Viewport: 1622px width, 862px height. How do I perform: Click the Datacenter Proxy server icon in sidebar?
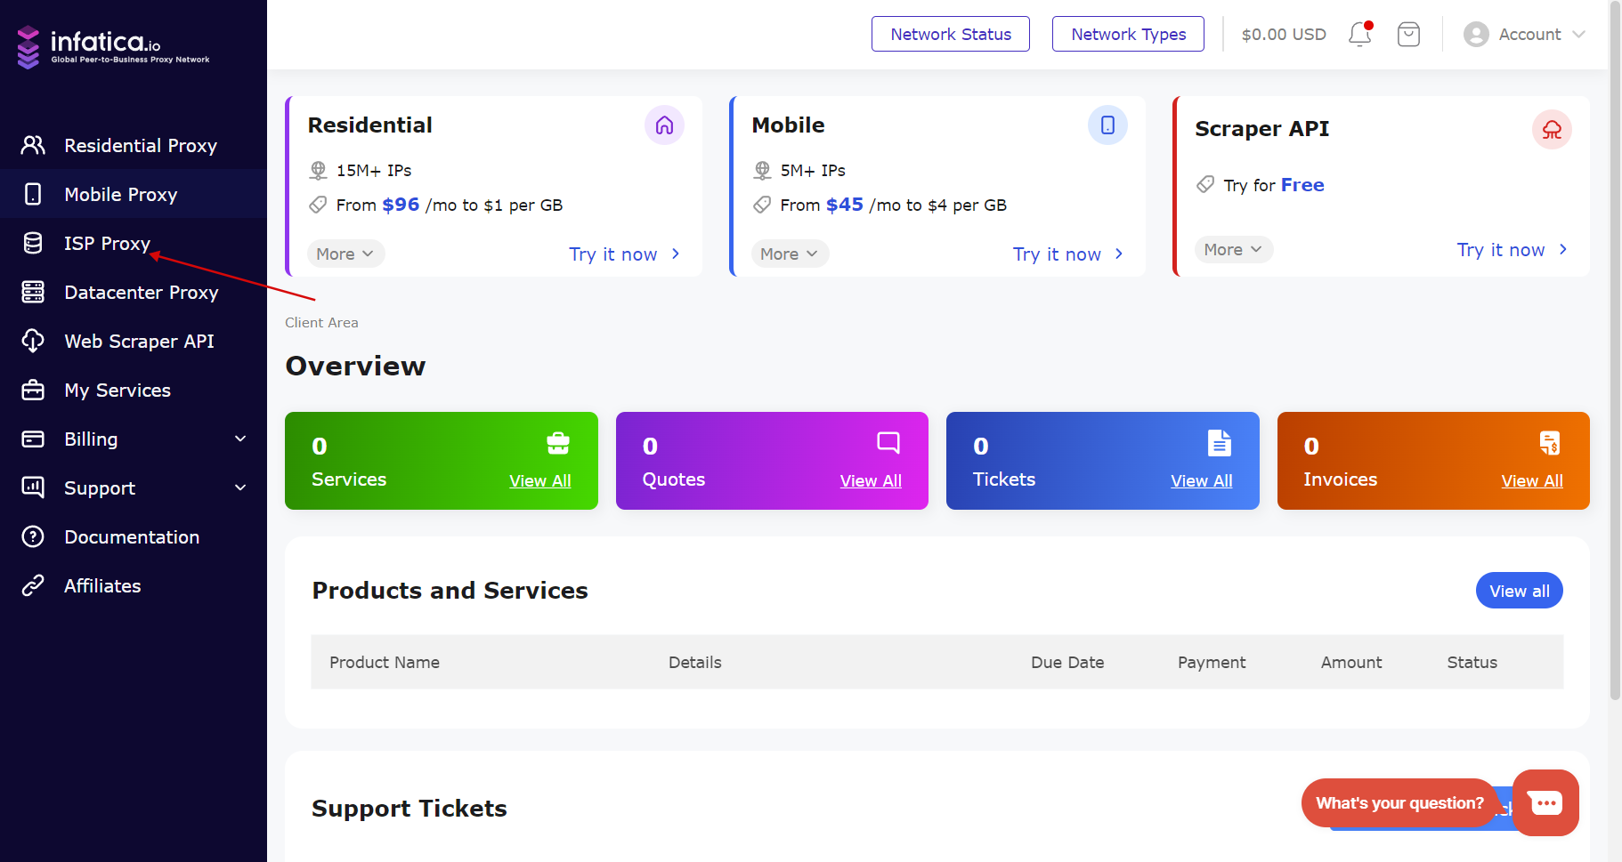(x=33, y=292)
